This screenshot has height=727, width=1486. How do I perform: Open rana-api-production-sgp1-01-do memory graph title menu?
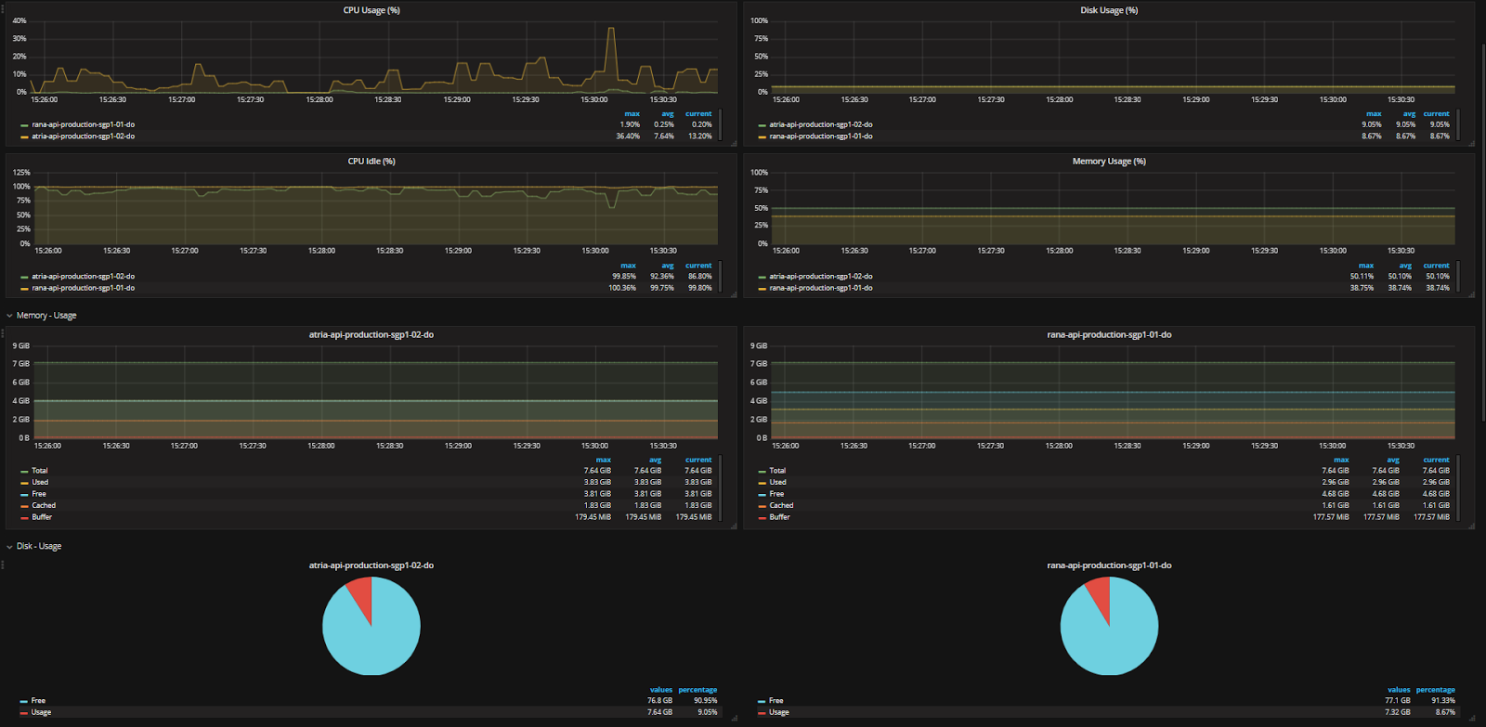pyautogui.click(x=1109, y=334)
